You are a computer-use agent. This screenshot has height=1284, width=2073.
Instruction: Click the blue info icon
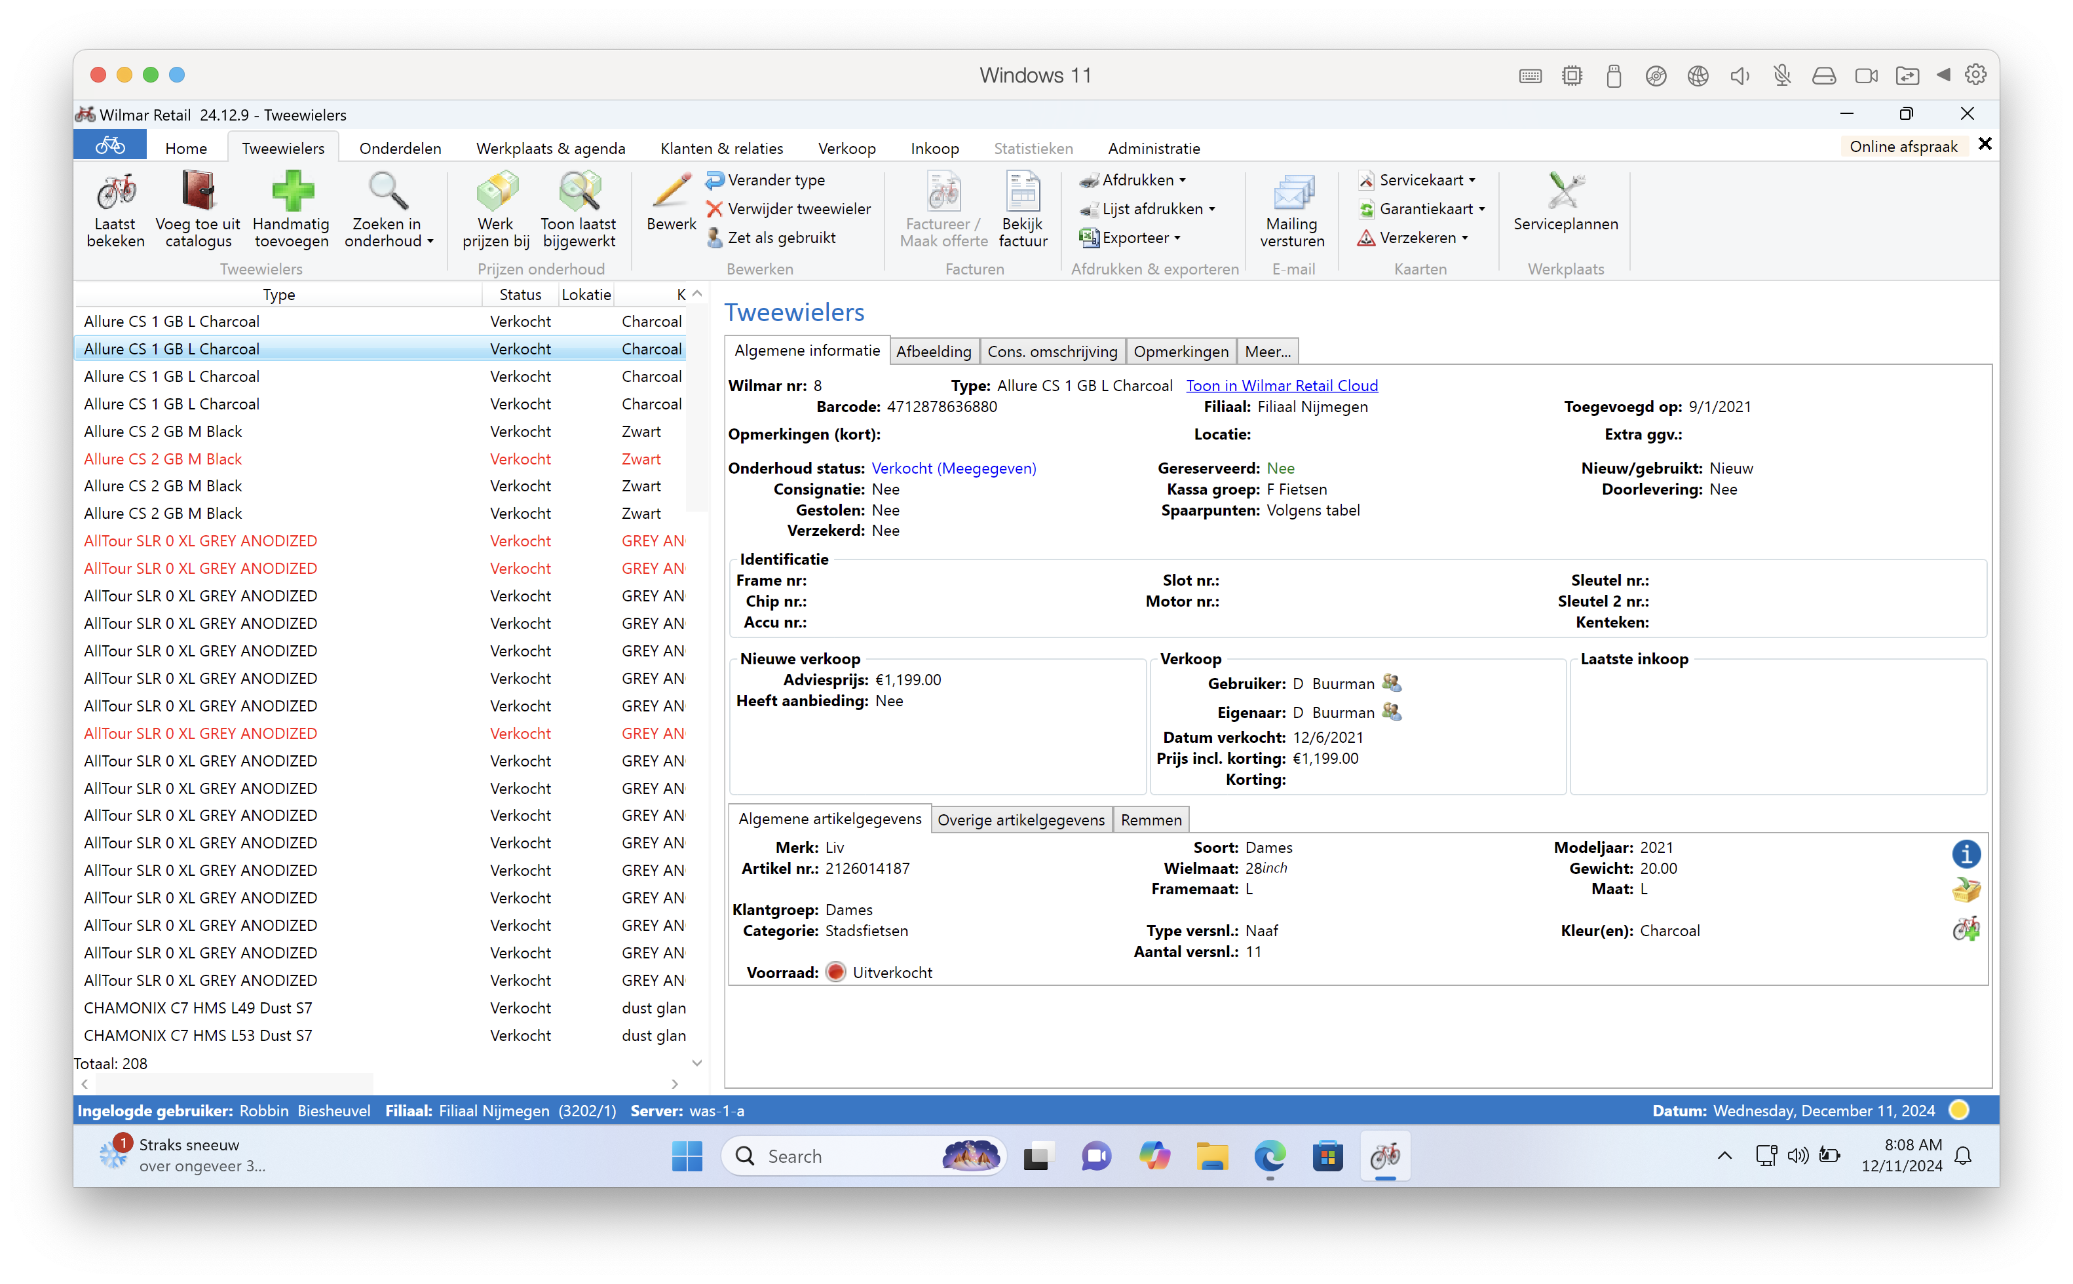[1965, 854]
